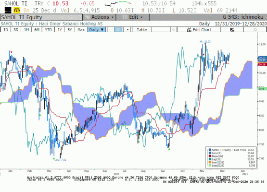
Task: Open the Daily periodicity dropdown
Action: pos(96,30)
